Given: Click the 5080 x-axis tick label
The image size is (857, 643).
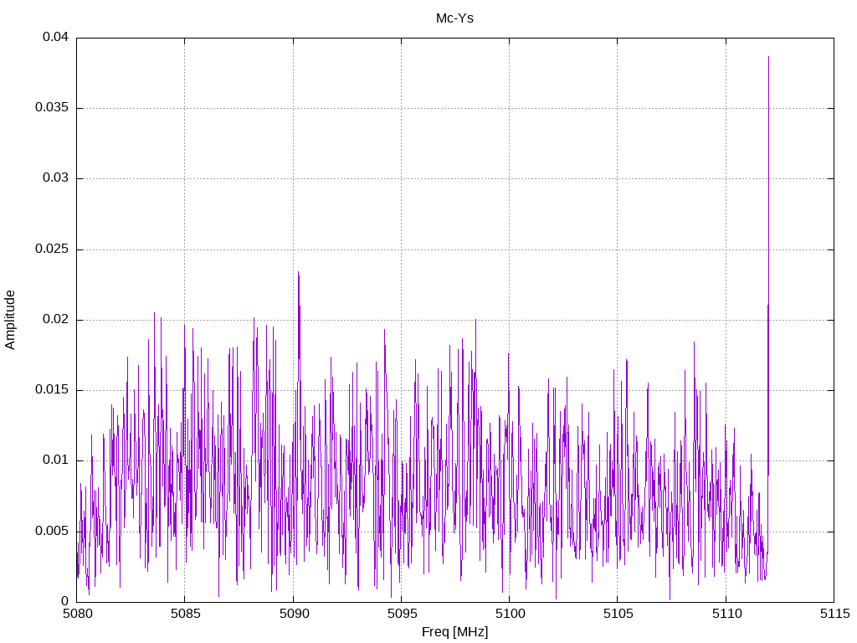Looking at the screenshot, I should [77, 614].
